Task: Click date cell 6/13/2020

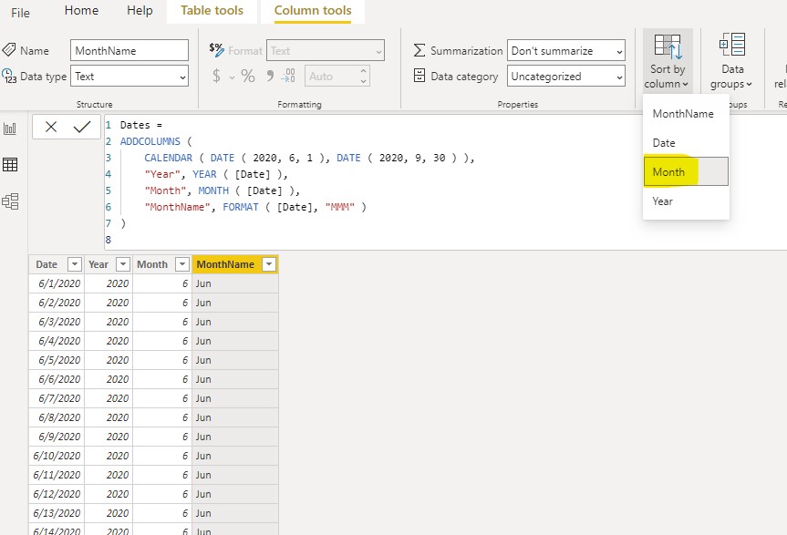Action: (x=57, y=513)
